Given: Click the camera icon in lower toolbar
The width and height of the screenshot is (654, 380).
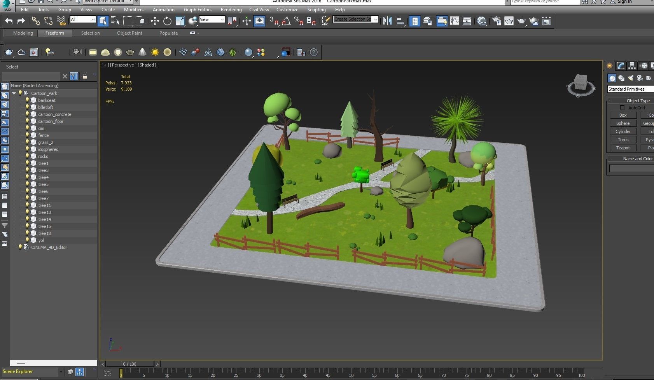Looking at the screenshot, I should (77, 52).
